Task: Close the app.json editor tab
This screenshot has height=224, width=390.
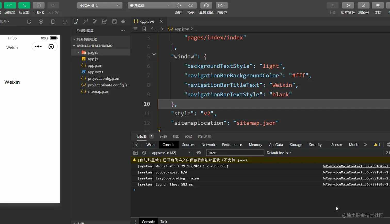Action: pyautogui.click(x=161, y=21)
